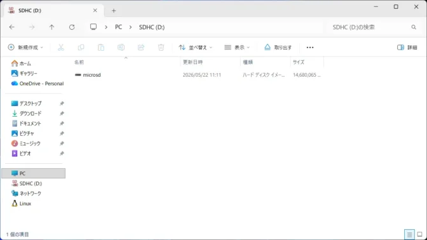Viewport: 427px width, 240px height.
Task: Open ホーム in the sidebar
Action: (25, 63)
